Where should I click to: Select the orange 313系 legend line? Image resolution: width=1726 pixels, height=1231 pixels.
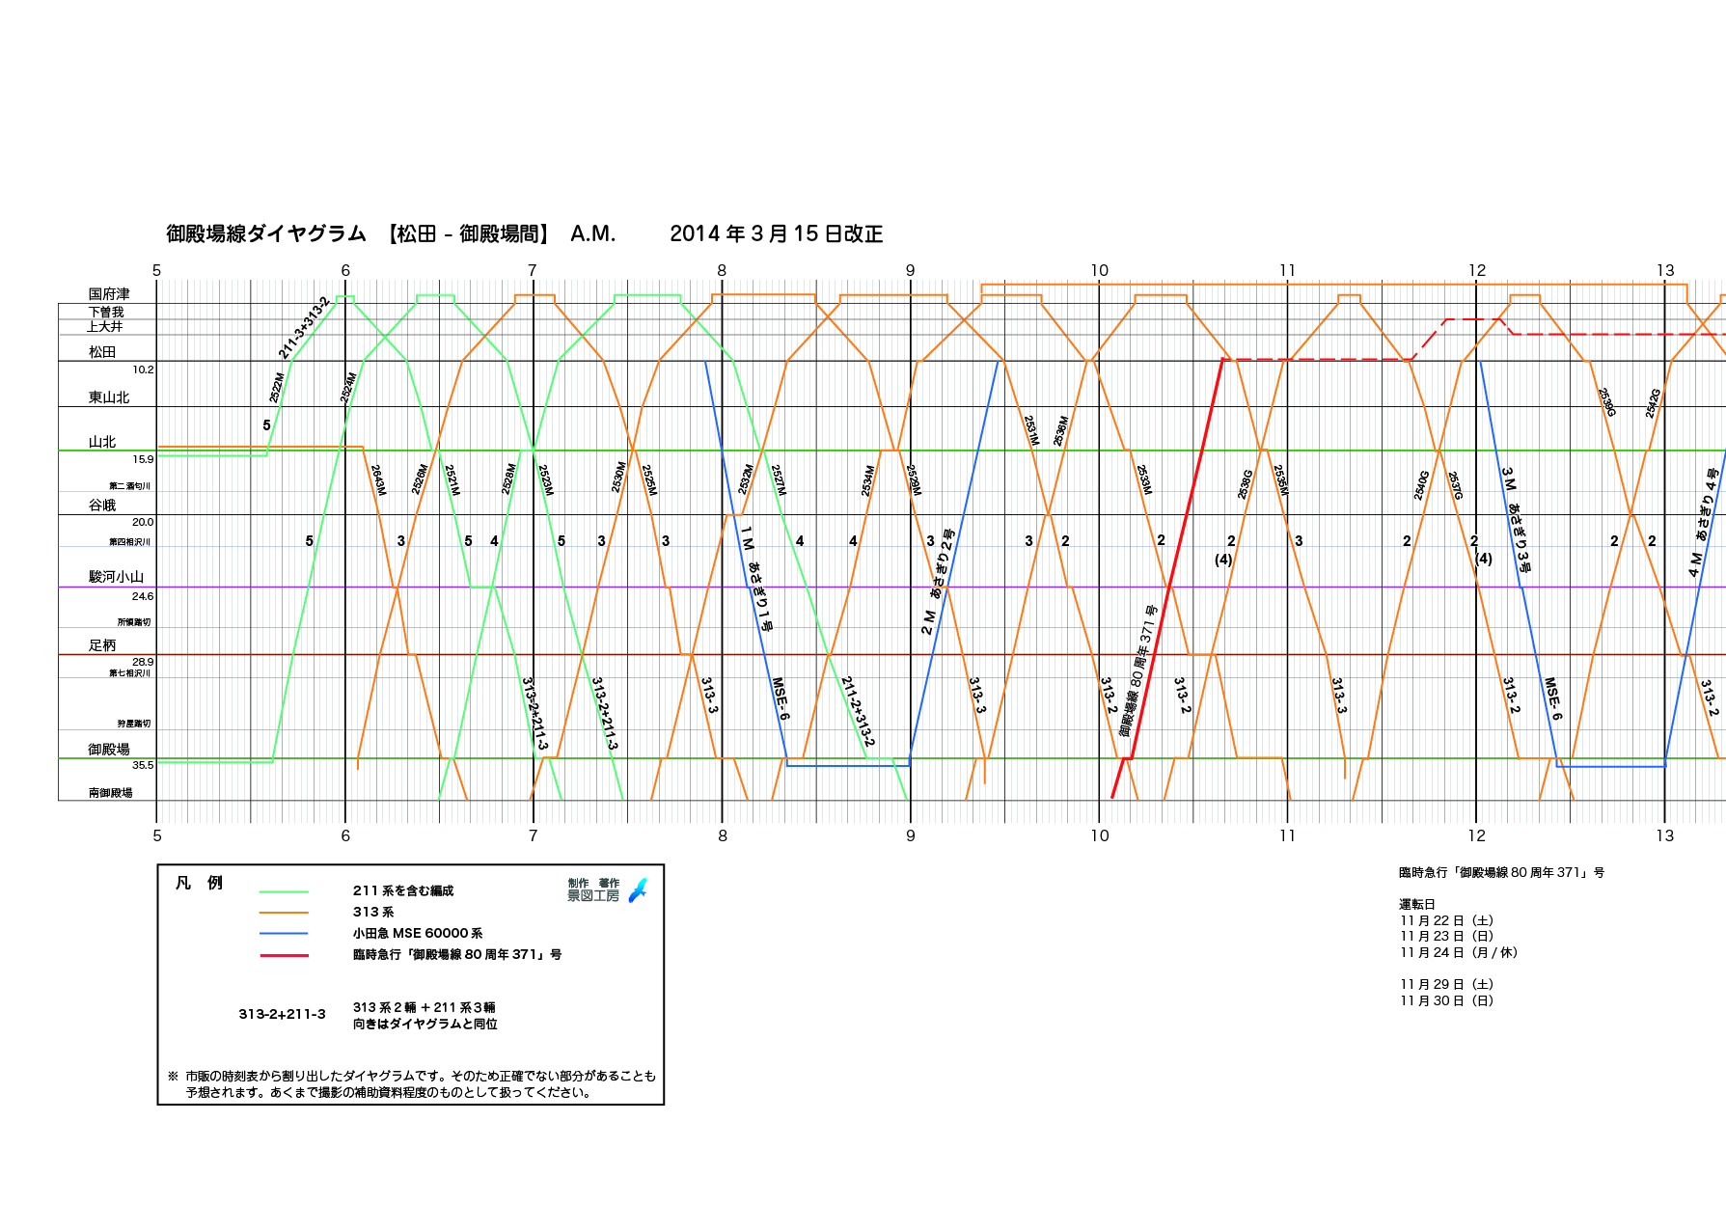coord(284,913)
